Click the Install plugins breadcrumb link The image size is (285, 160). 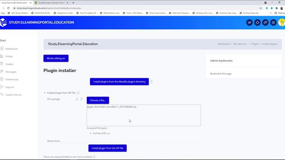[270, 44]
